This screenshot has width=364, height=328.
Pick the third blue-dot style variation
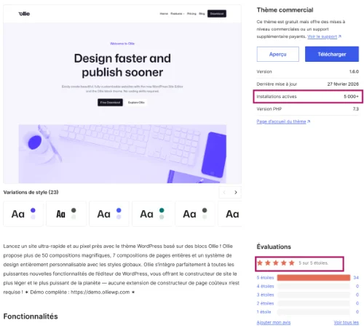pos(109,214)
